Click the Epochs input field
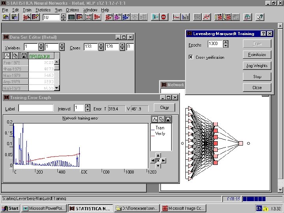284x213 pixels. 215,44
